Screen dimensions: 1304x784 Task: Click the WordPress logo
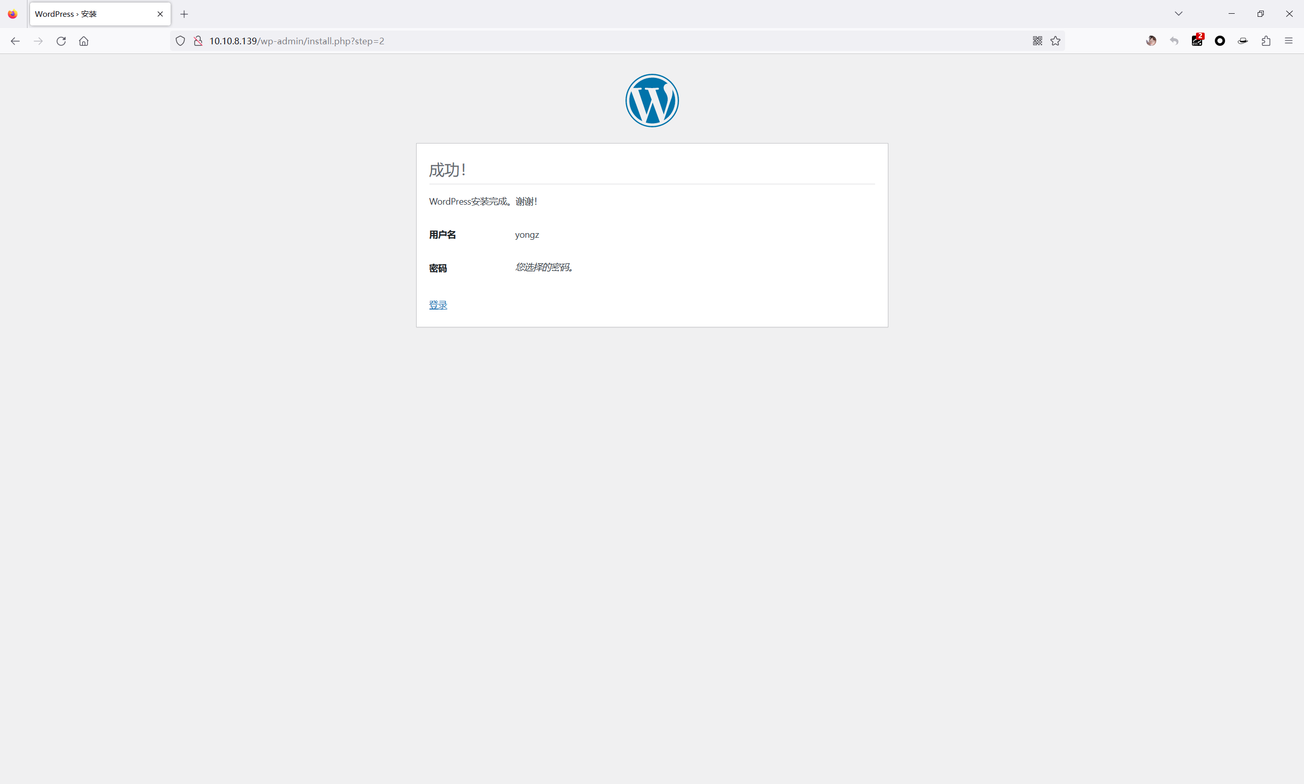pos(653,100)
